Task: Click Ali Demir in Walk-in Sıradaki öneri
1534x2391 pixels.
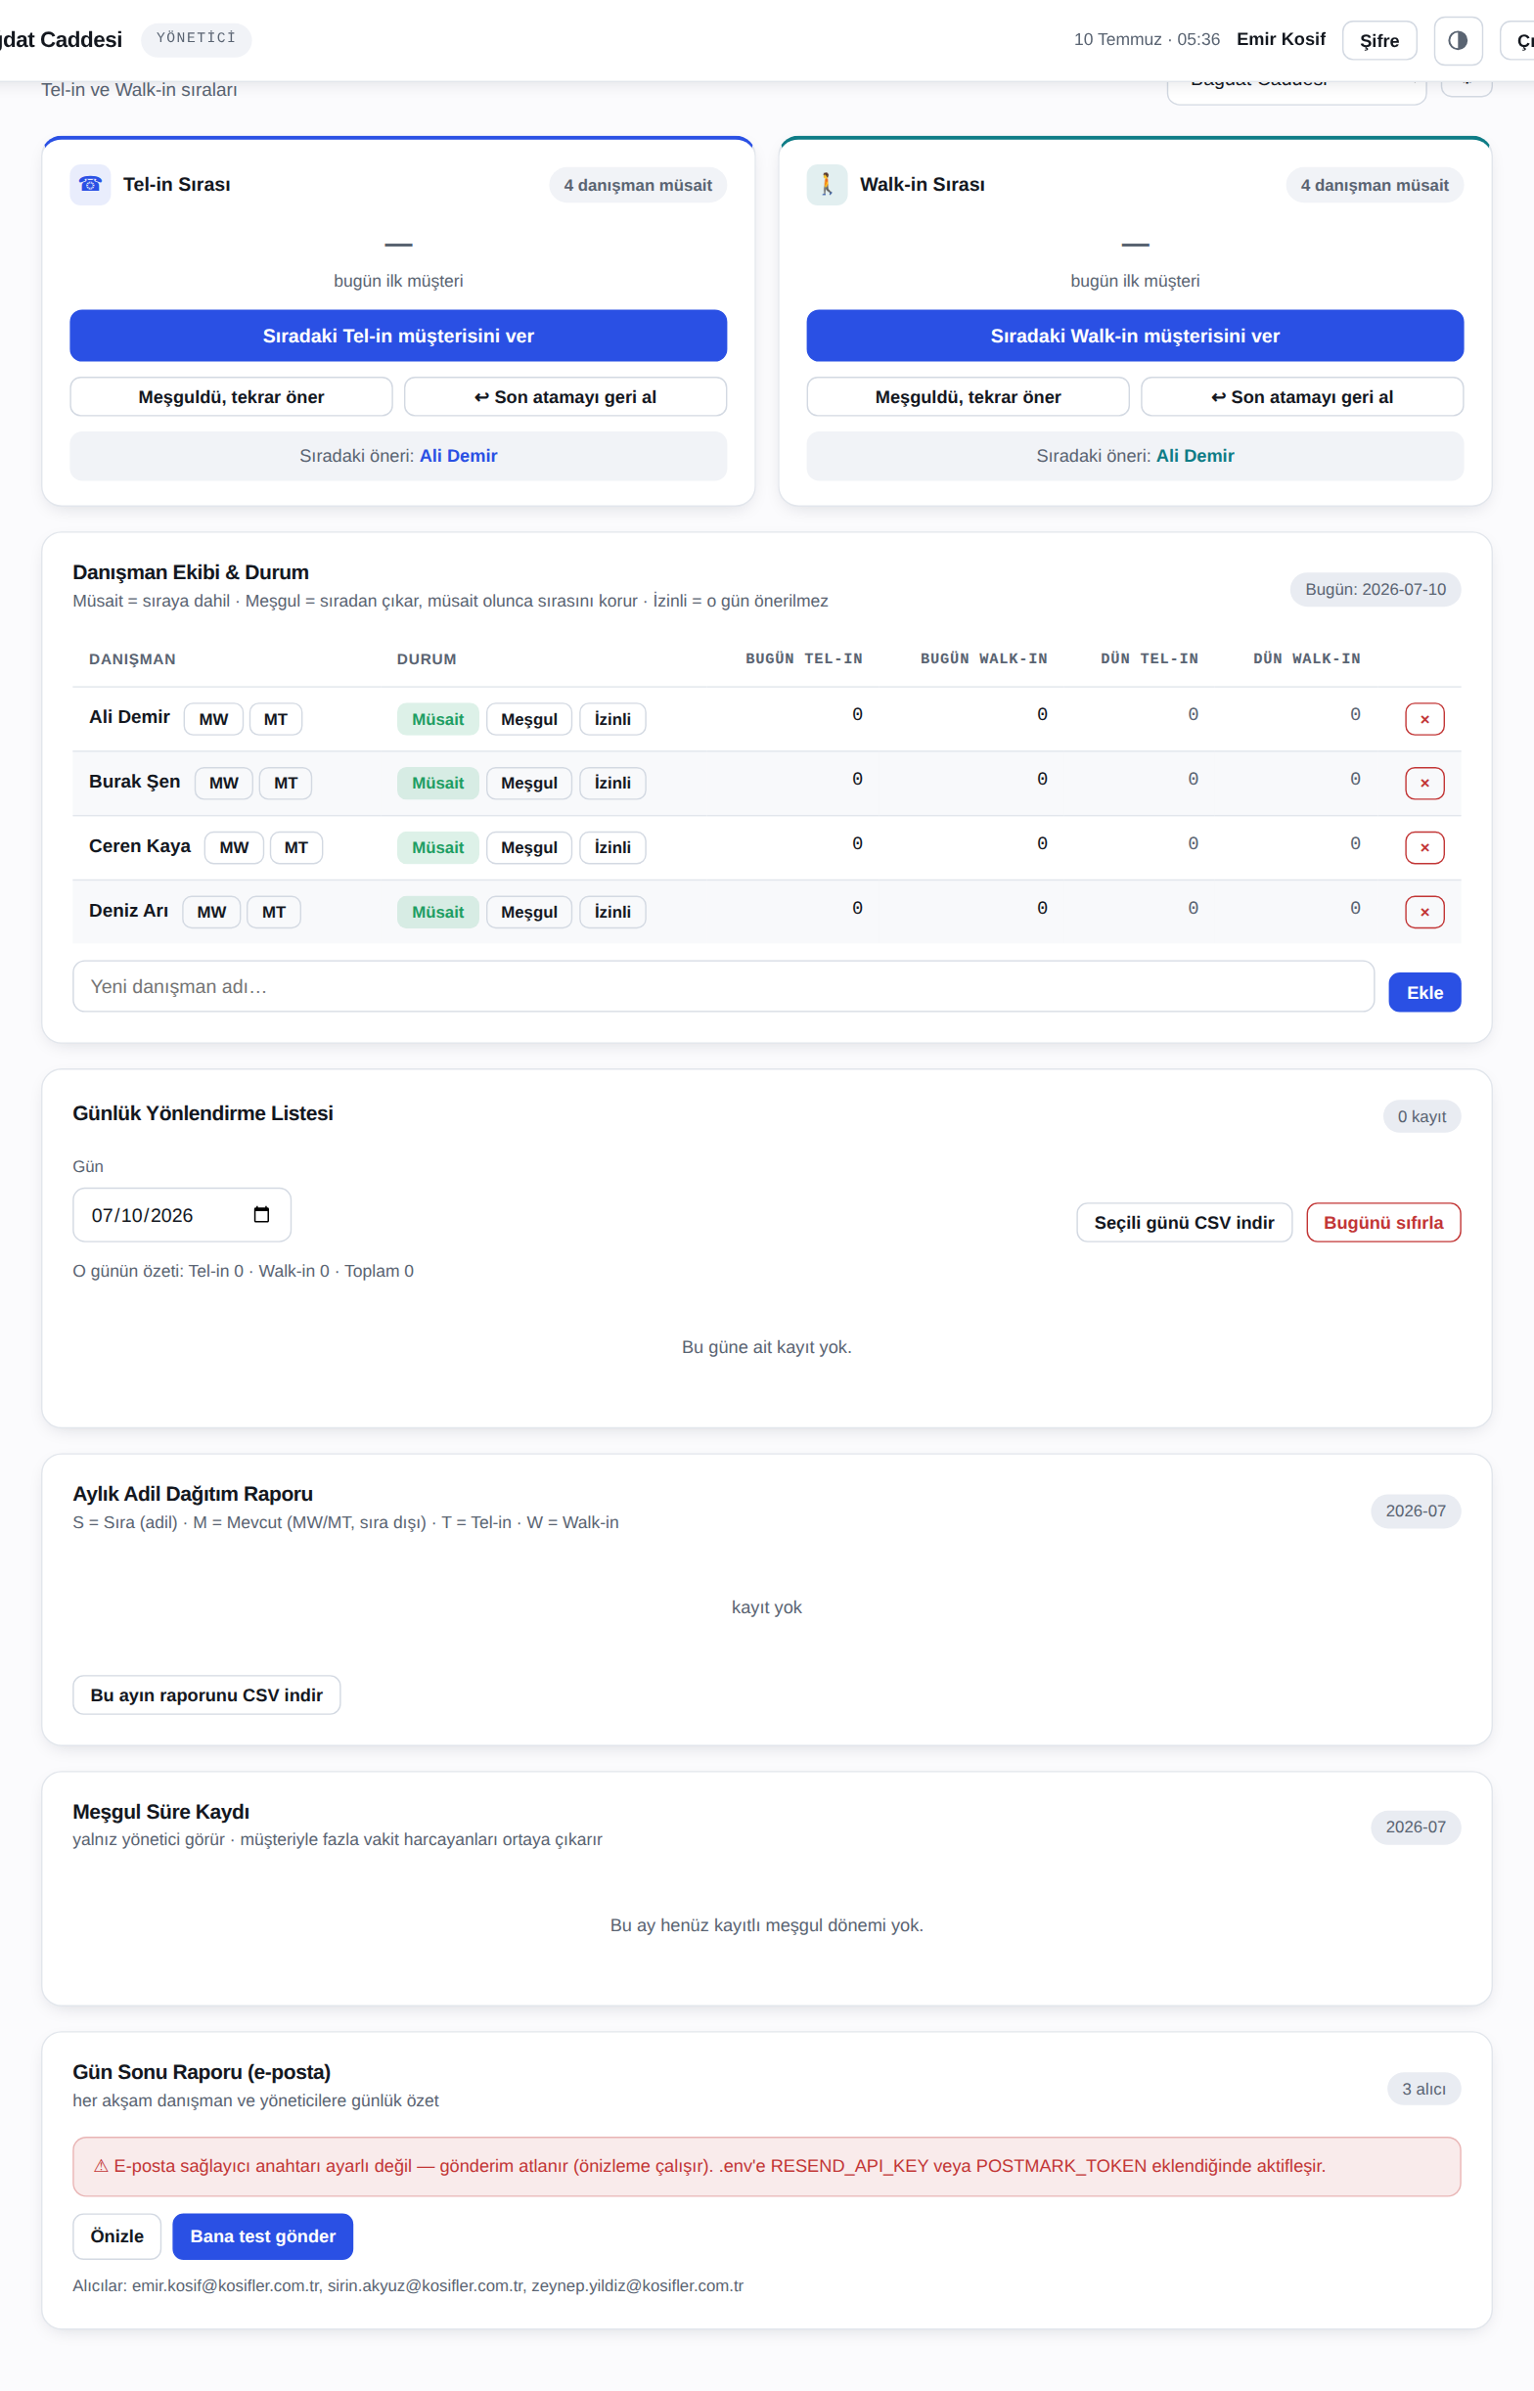Action: point(1195,455)
